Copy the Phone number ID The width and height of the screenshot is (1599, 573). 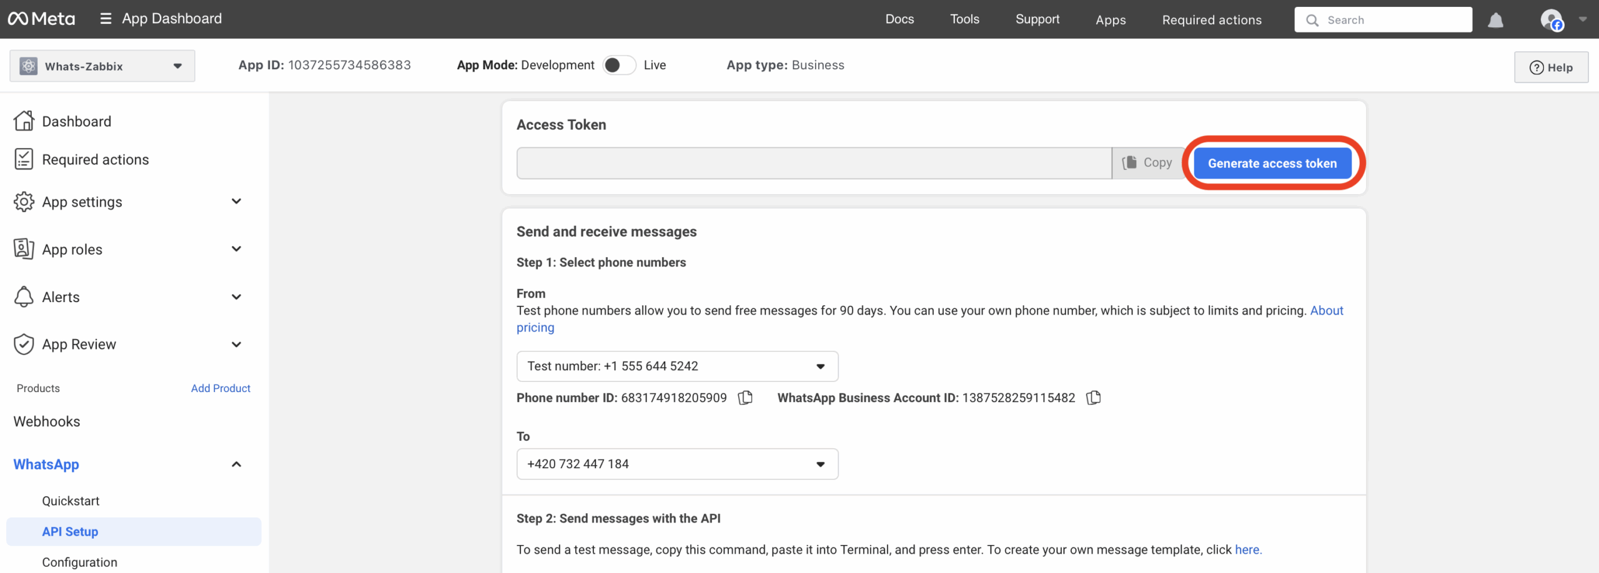(745, 398)
